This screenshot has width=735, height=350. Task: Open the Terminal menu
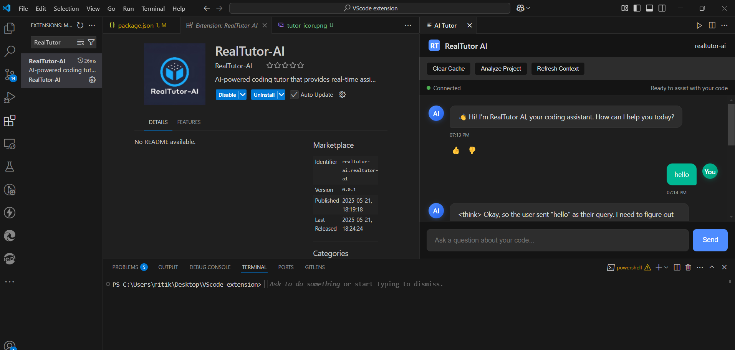tap(153, 8)
